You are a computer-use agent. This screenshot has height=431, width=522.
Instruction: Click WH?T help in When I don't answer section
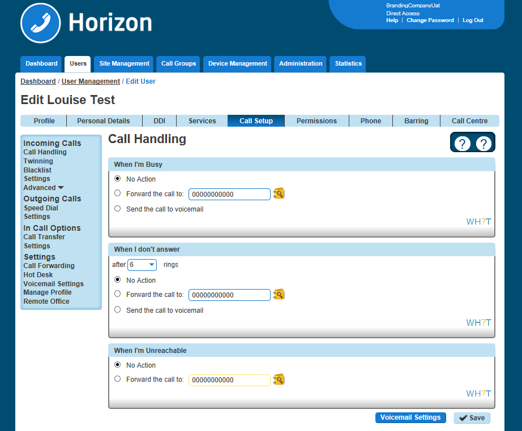click(x=478, y=322)
